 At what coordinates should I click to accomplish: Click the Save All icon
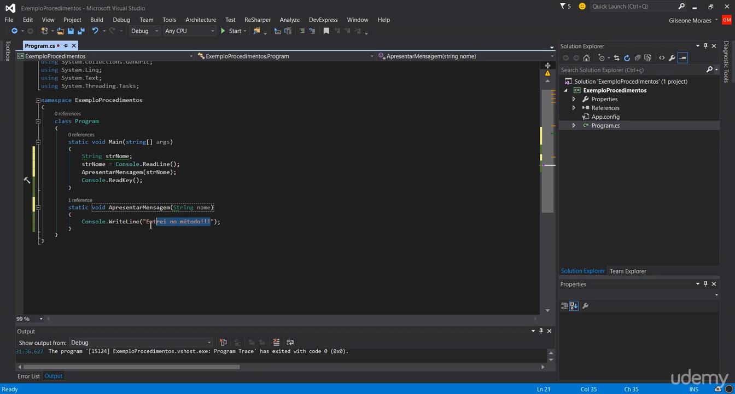click(x=81, y=31)
